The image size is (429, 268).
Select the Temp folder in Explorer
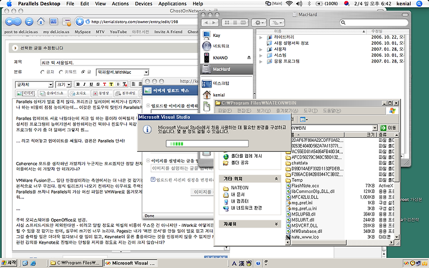(294, 180)
